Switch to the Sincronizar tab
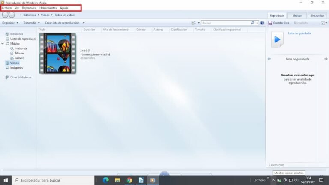Screen dimensions: 329x185 tap(317, 15)
